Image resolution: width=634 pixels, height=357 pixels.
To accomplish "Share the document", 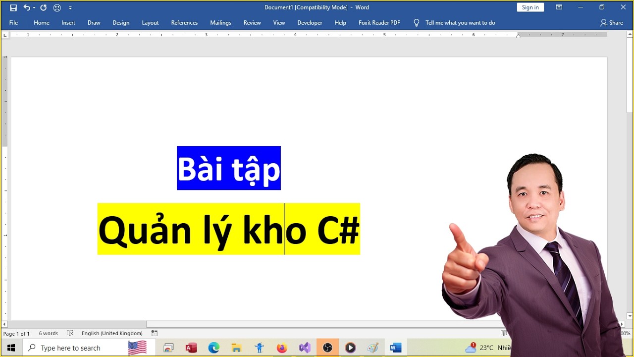I will 612,23.
